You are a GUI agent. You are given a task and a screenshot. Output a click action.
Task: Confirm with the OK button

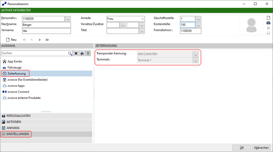242,148
